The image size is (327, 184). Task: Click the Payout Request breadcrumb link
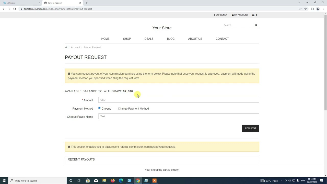point(92,47)
